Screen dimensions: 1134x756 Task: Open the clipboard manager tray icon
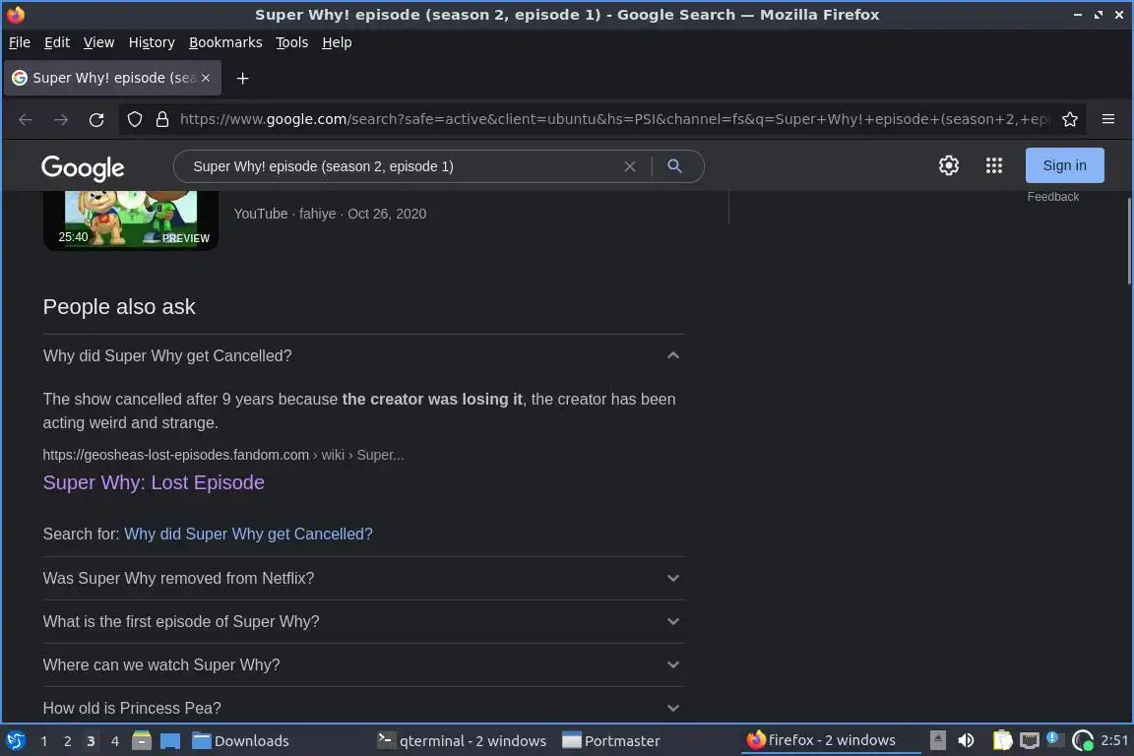click(x=1002, y=740)
